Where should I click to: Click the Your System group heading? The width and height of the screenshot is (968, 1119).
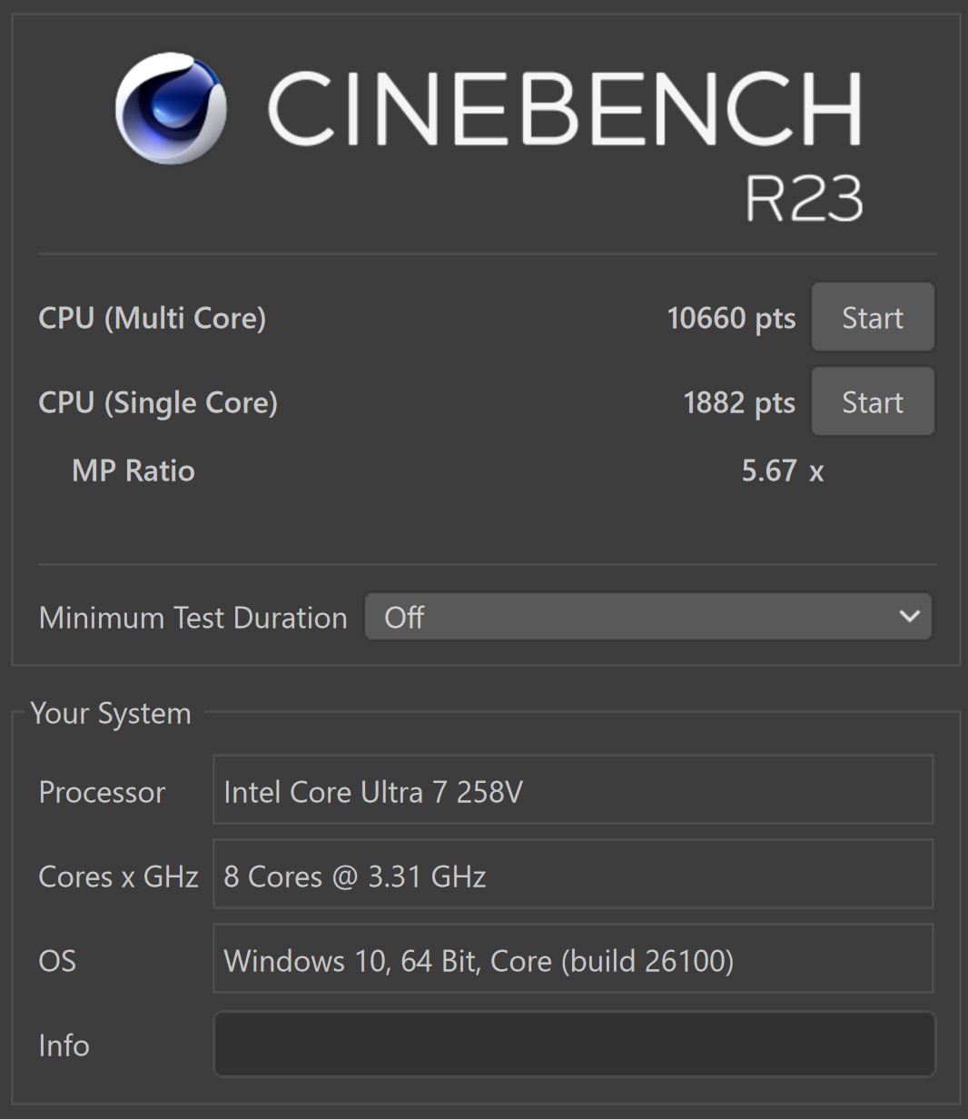[111, 714]
